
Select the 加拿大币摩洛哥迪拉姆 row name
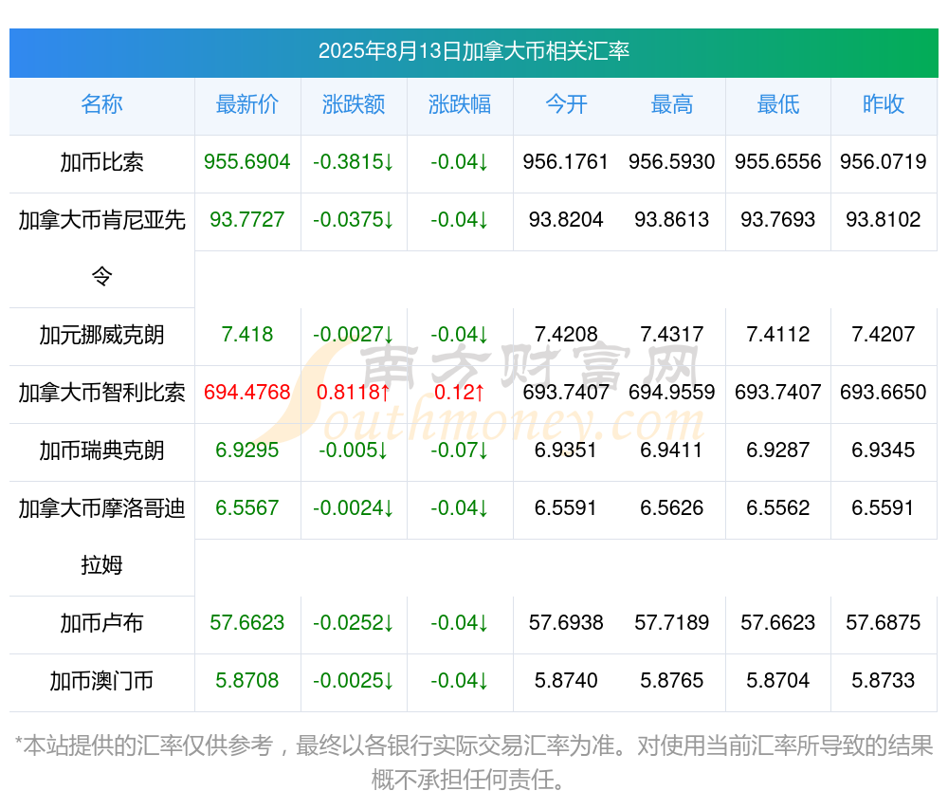pyautogui.click(x=101, y=536)
